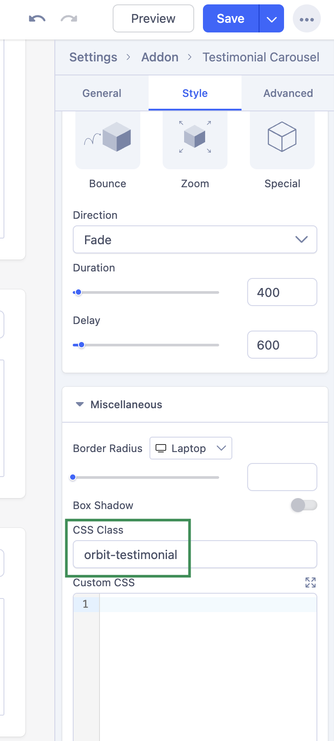Click the Save button

tap(231, 18)
